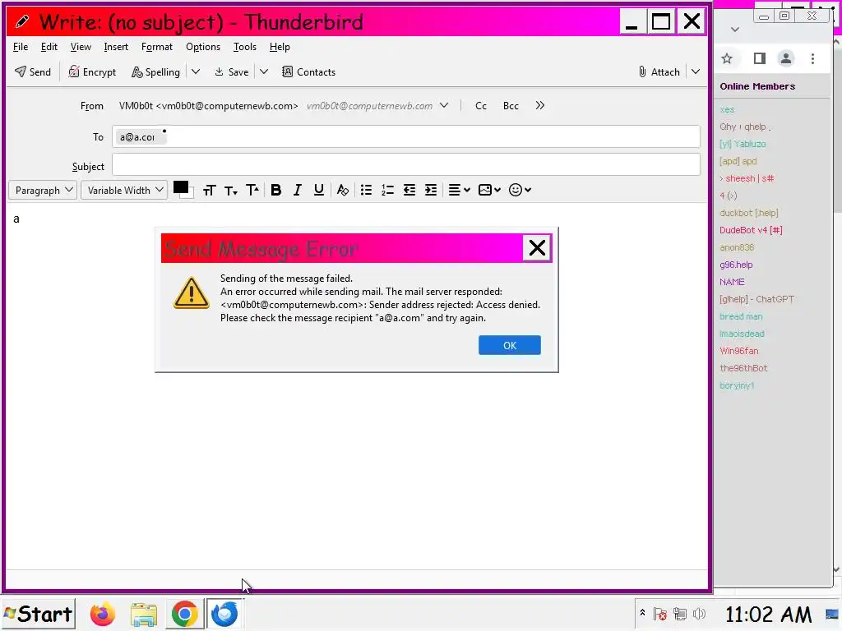
Task: Save the message draft
Action: click(231, 72)
